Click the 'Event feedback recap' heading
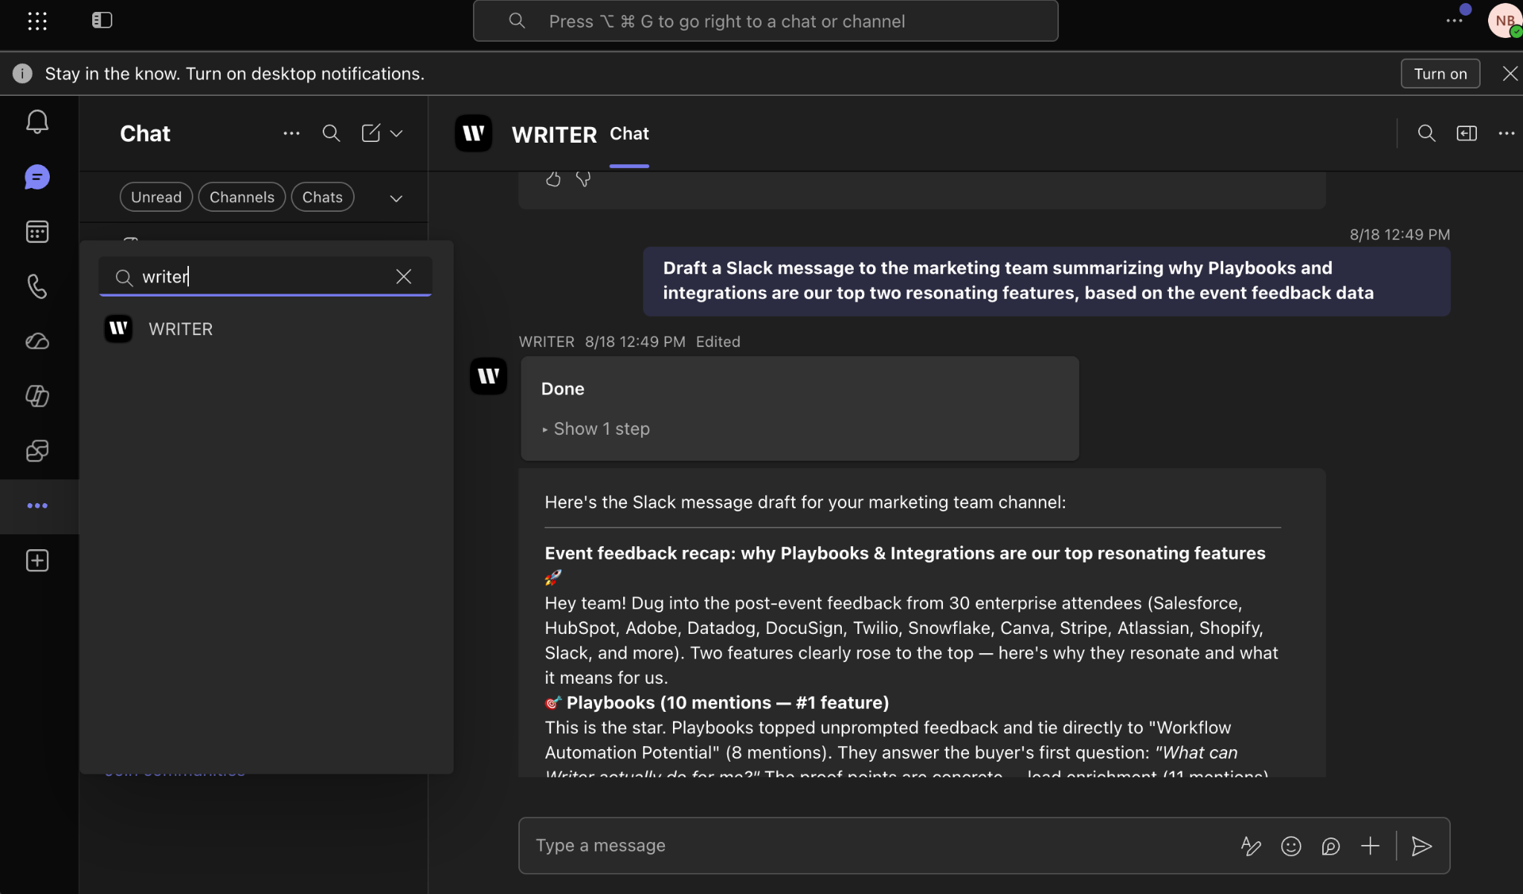 coord(905,553)
